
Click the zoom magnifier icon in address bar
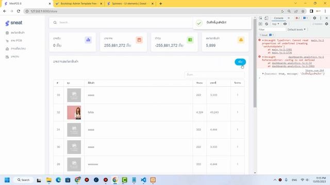click(289, 11)
